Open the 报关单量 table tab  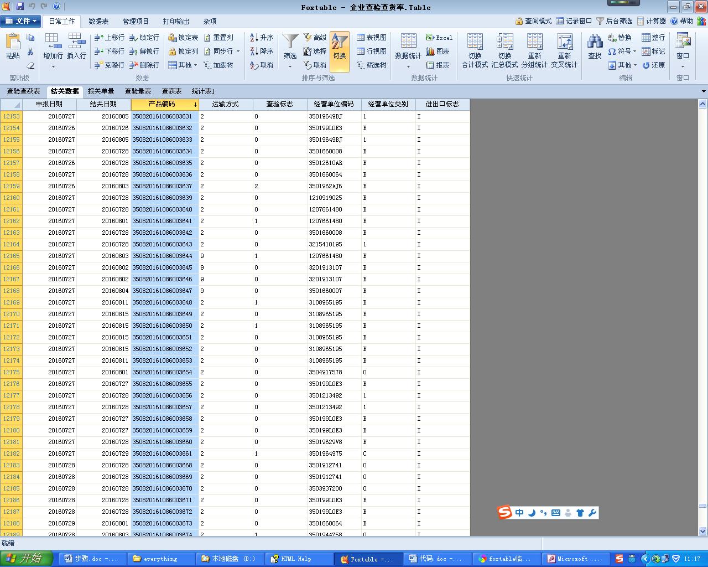101,91
